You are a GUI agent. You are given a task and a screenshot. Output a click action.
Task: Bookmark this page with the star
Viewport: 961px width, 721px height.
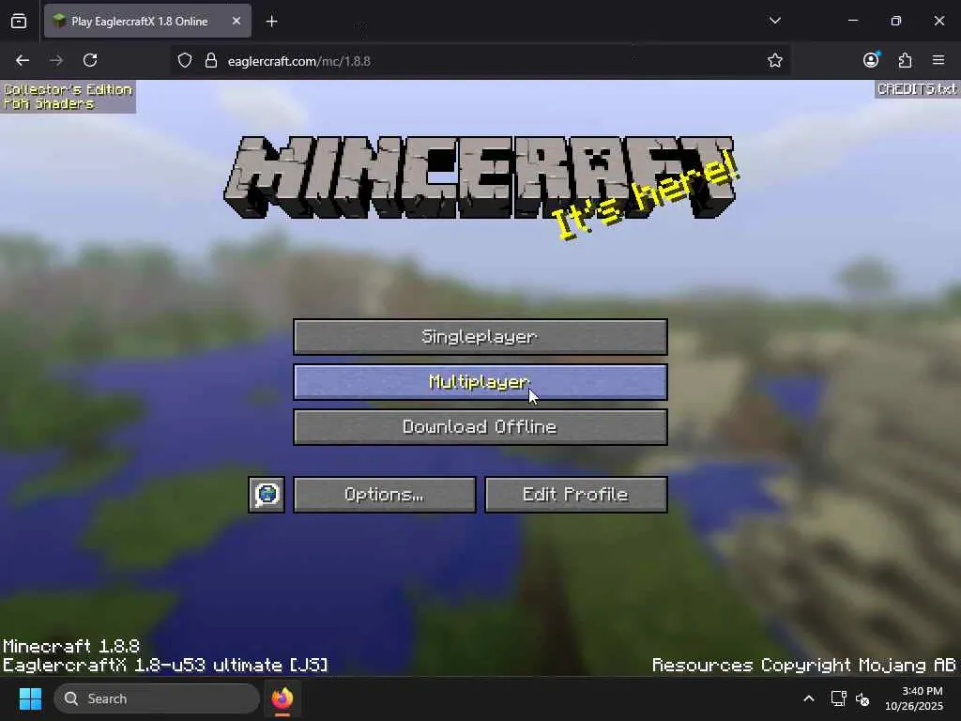[774, 61]
